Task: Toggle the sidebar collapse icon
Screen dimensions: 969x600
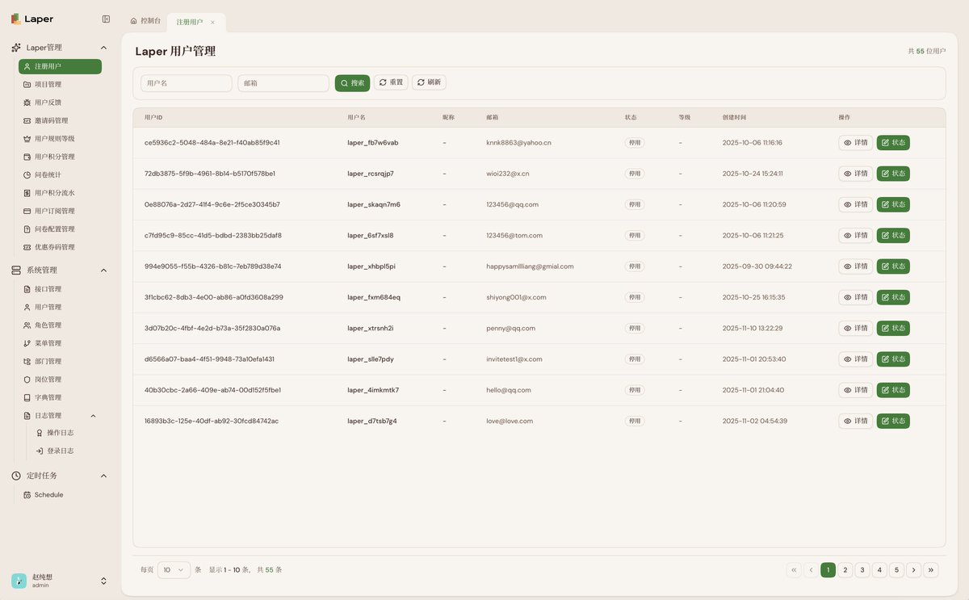Action: click(106, 19)
